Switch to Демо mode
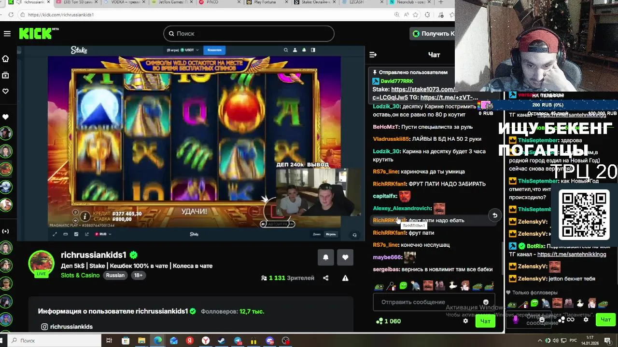The image size is (618, 347). click(317, 234)
